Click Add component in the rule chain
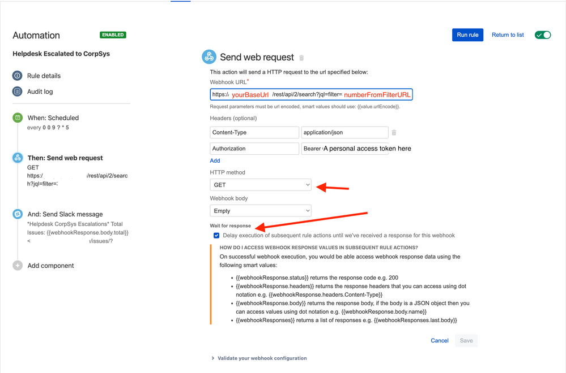This screenshot has height=373, width=566. 50,266
